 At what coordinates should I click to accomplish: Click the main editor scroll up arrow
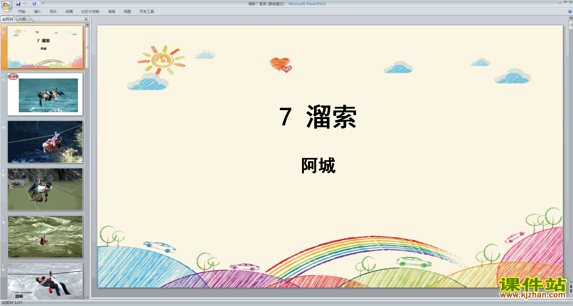click(571, 18)
